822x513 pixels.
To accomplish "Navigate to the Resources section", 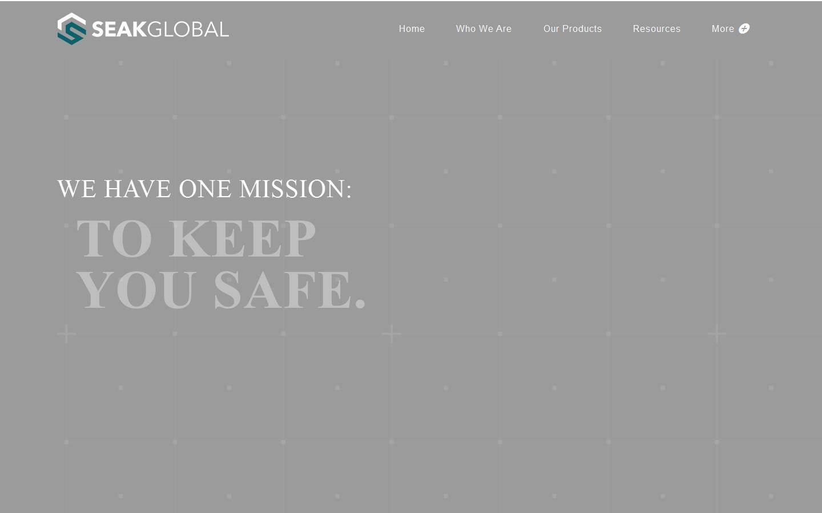I will [656, 28].
